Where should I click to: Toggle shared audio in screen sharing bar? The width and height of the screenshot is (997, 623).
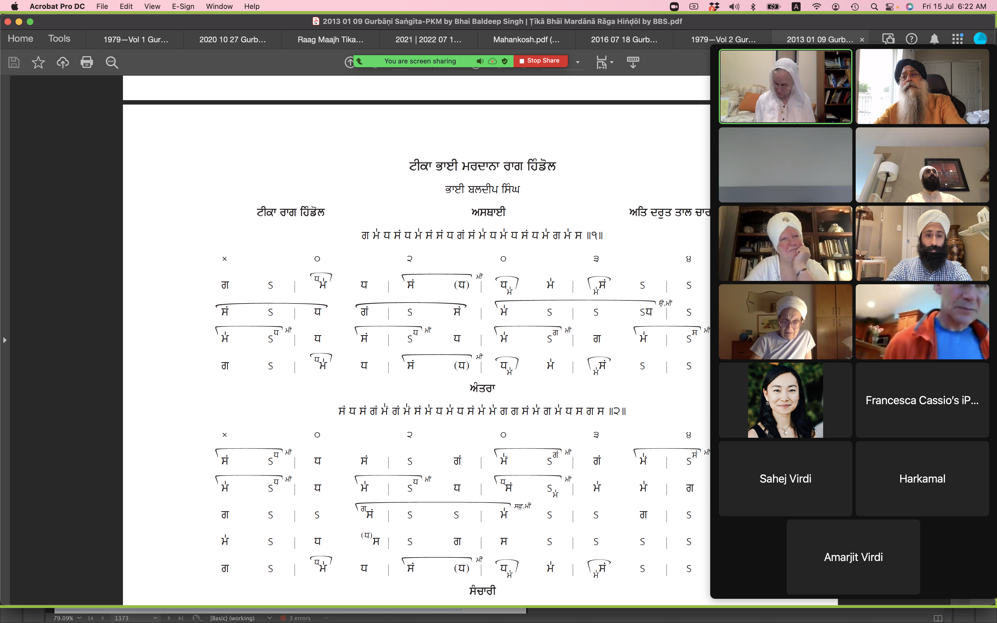480,61
